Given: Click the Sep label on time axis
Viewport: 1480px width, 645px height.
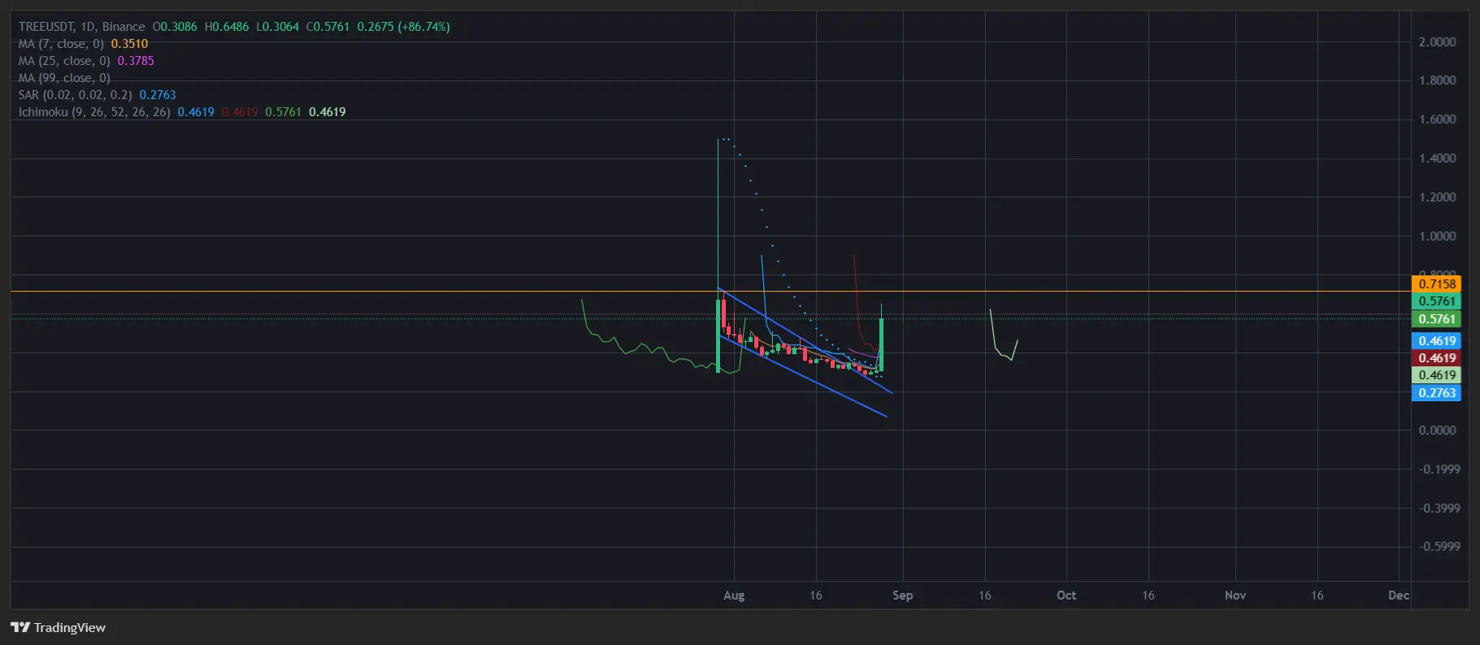Looking at the screenshot, I should point(902,595).
